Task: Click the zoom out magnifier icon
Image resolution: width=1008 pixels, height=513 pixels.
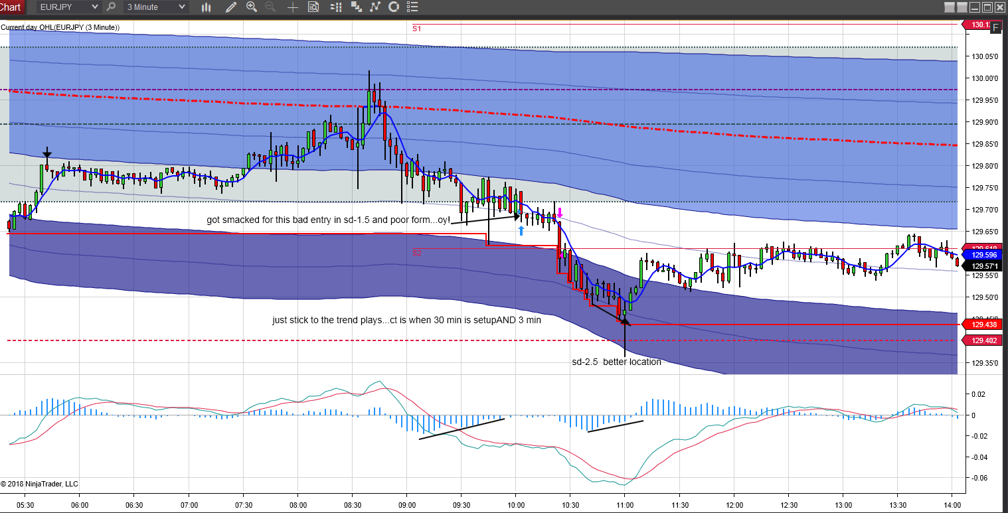Action: [x=270, y=7]
